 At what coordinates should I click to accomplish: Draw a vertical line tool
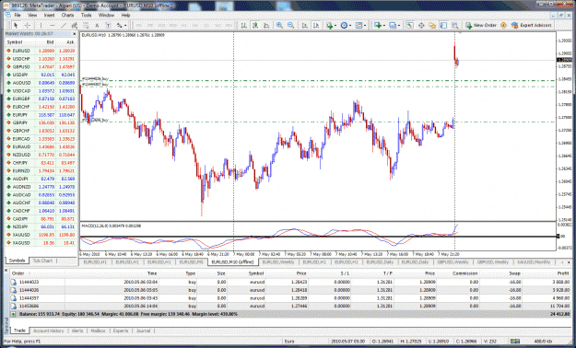41,26
